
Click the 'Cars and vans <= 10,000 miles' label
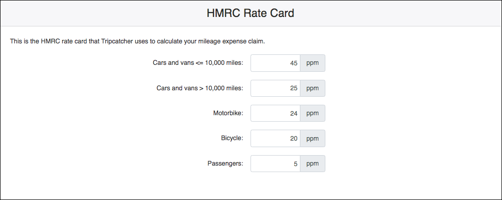click(x=198, y=63)
